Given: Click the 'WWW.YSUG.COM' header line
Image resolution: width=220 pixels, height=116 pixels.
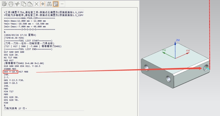Looking at the screenshot, I should point(29,18).
